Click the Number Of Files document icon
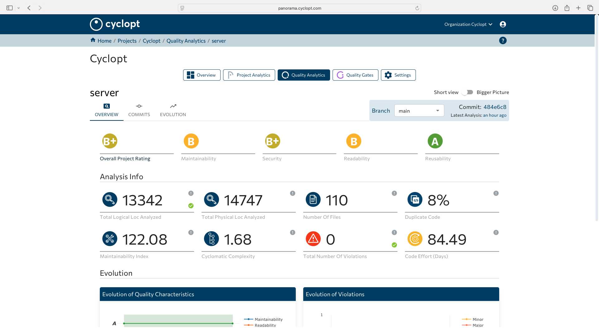Image resolution: width=599 pixels, height=328 pixels. [x=313, y=199]
